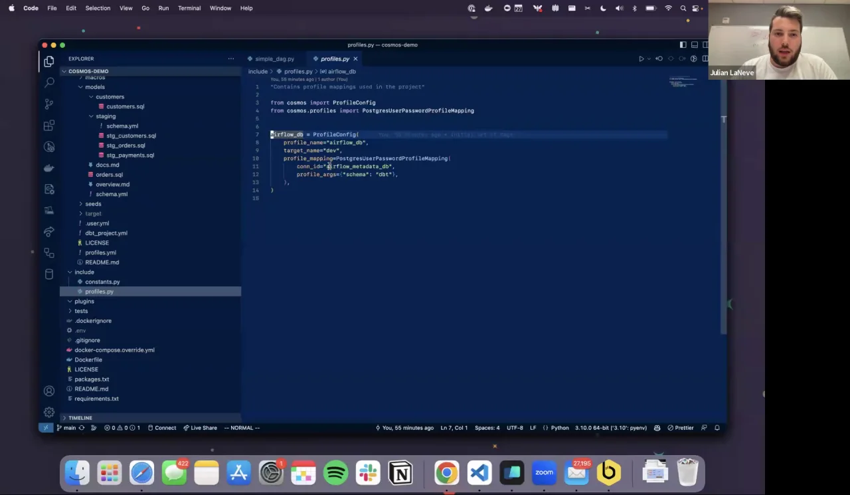Click the Manage gear icon
This screenshot has width=850, height=495.
(x=49, y=412)
